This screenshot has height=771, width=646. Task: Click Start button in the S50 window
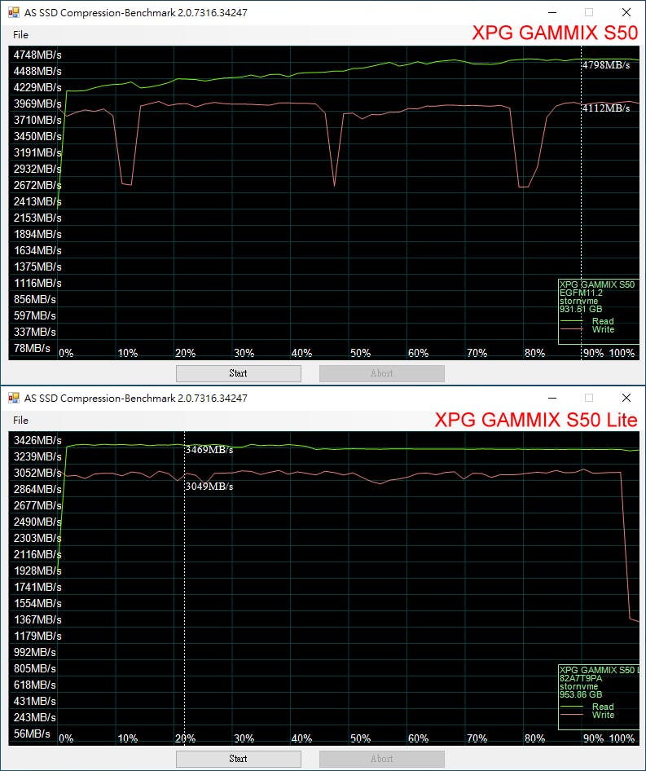click(x=239, y=373)
